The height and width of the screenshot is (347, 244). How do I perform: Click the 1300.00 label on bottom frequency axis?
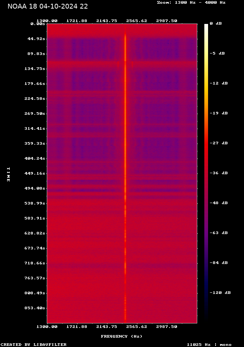(x=47, y=326)
